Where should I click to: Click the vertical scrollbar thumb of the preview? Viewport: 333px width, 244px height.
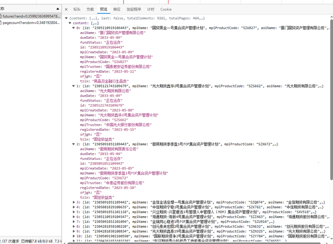(331, 100)
